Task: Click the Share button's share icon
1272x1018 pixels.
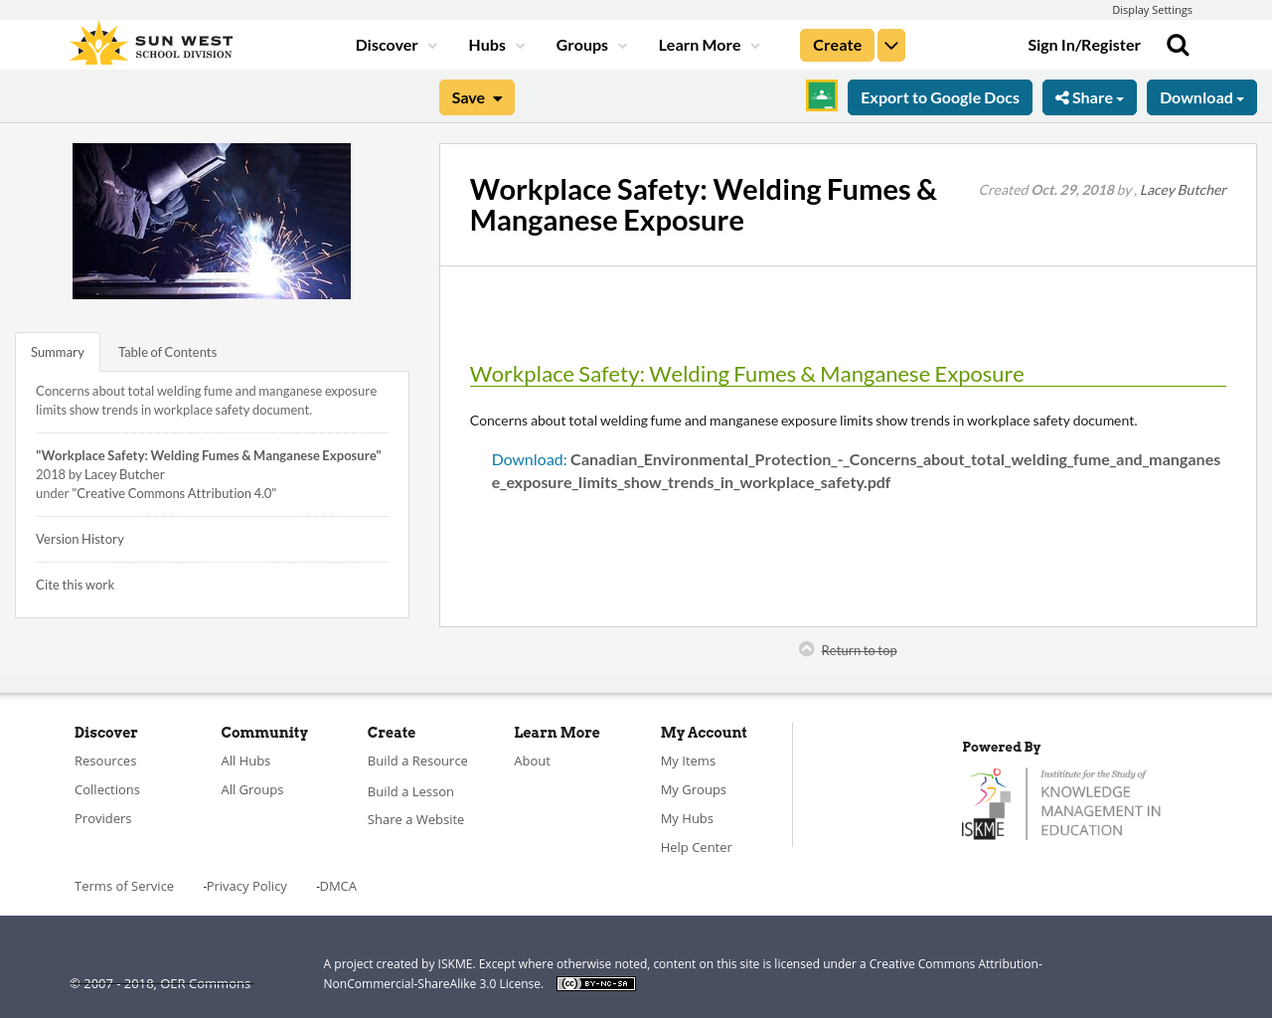Action: [x=1060, y=96]
